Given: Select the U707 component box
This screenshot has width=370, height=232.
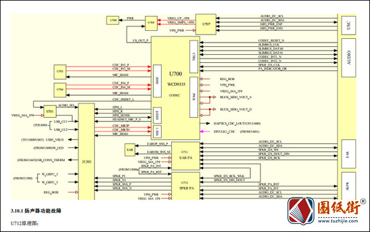Looking at the screenshot, I should [x=206, y=24].
